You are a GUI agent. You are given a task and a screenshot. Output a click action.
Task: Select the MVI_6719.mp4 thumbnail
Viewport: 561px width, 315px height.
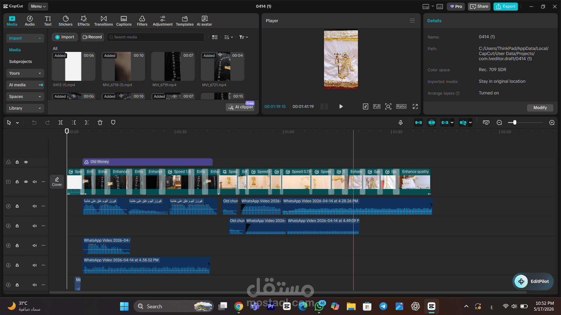(x=173, y=66)
